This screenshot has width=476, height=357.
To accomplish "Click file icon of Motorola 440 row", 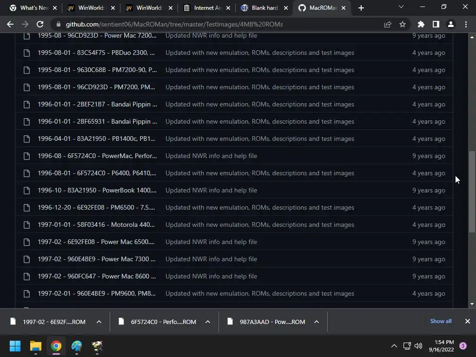I will point(26,225).
